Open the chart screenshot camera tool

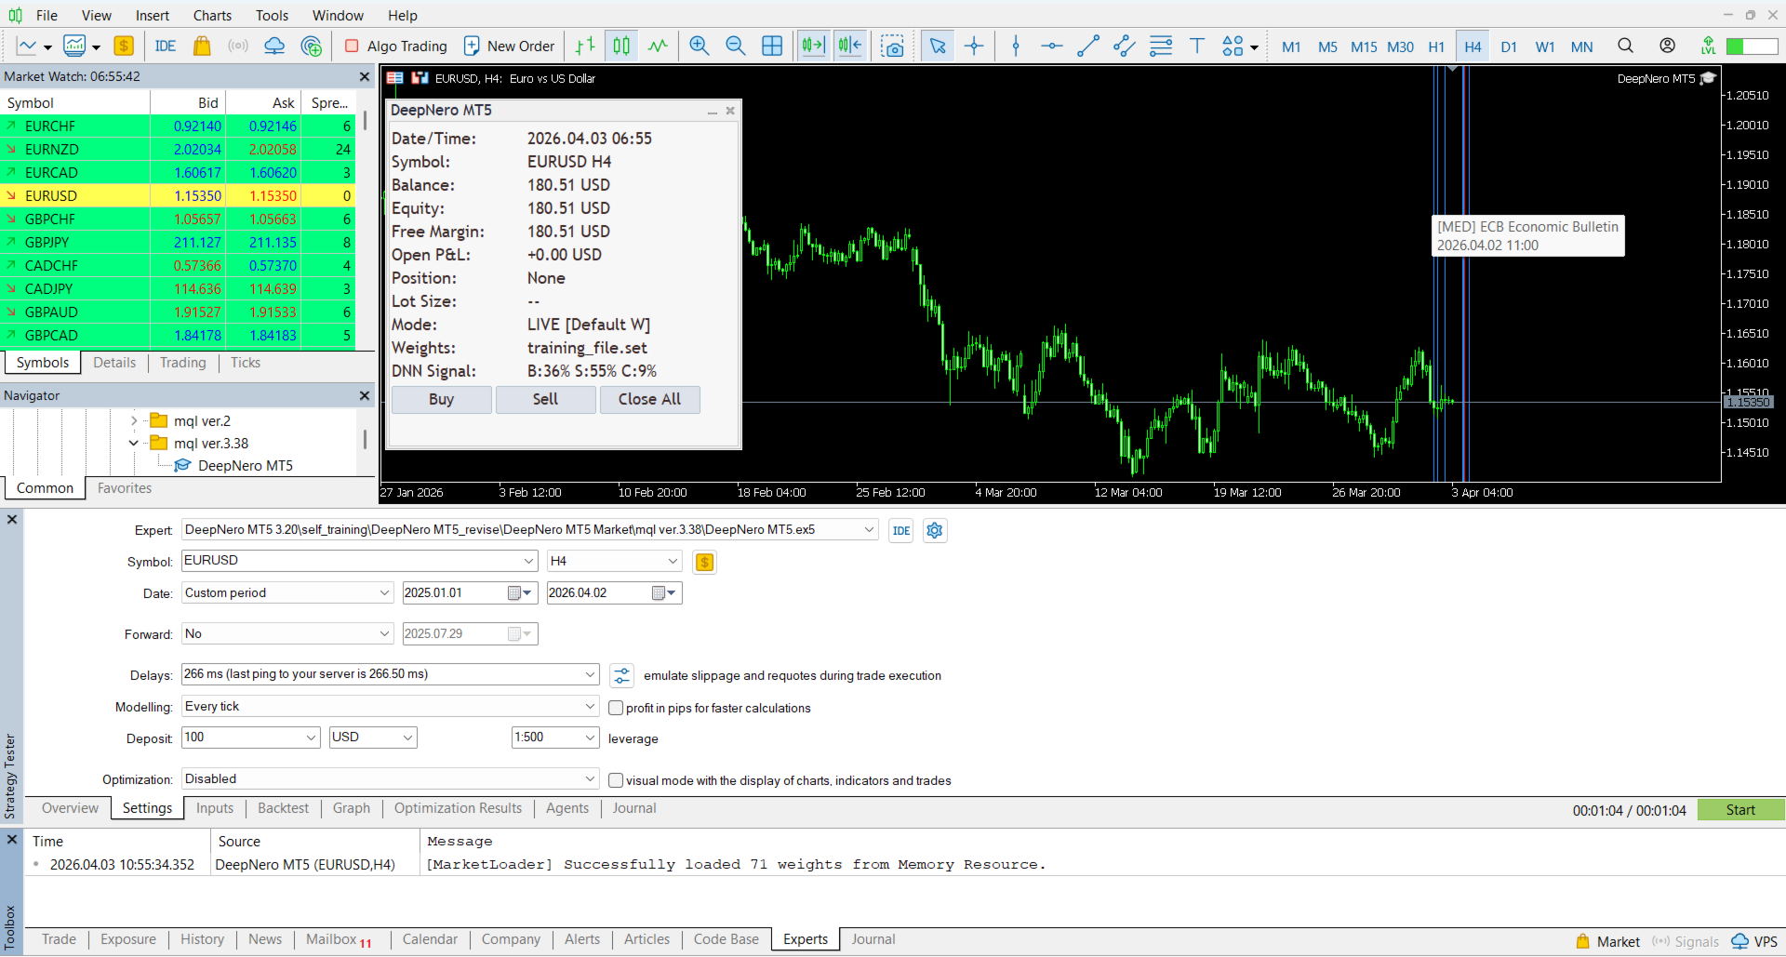(x=892, y=46)
